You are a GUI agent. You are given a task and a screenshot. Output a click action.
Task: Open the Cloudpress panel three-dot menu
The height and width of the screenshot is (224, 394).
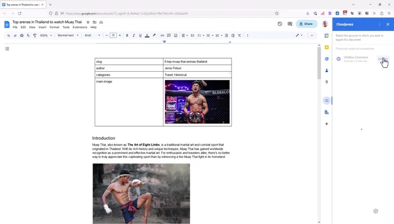pyautogui.click(x=379, y=24)
